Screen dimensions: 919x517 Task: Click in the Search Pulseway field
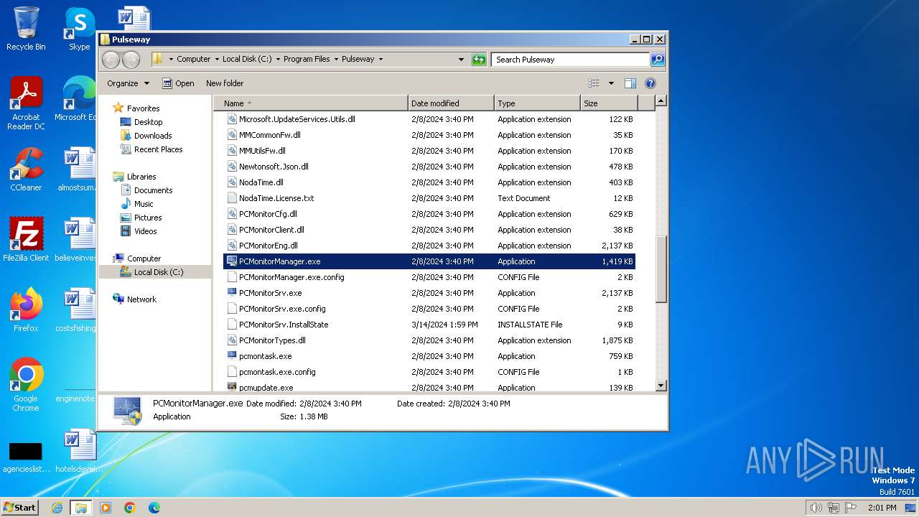click(570, 60)
